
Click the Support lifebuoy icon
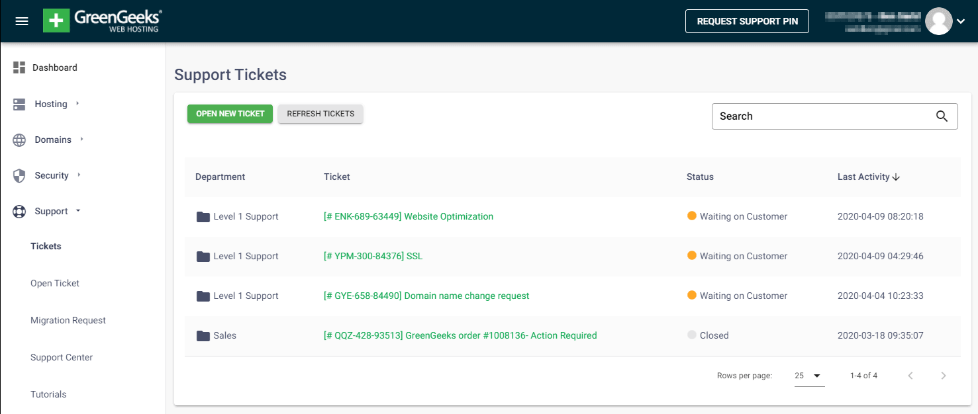tap(20, 212)
